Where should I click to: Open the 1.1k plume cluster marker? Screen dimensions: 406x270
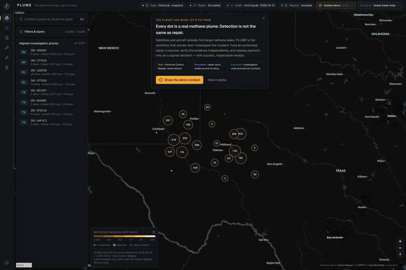[x=182, y=152]
